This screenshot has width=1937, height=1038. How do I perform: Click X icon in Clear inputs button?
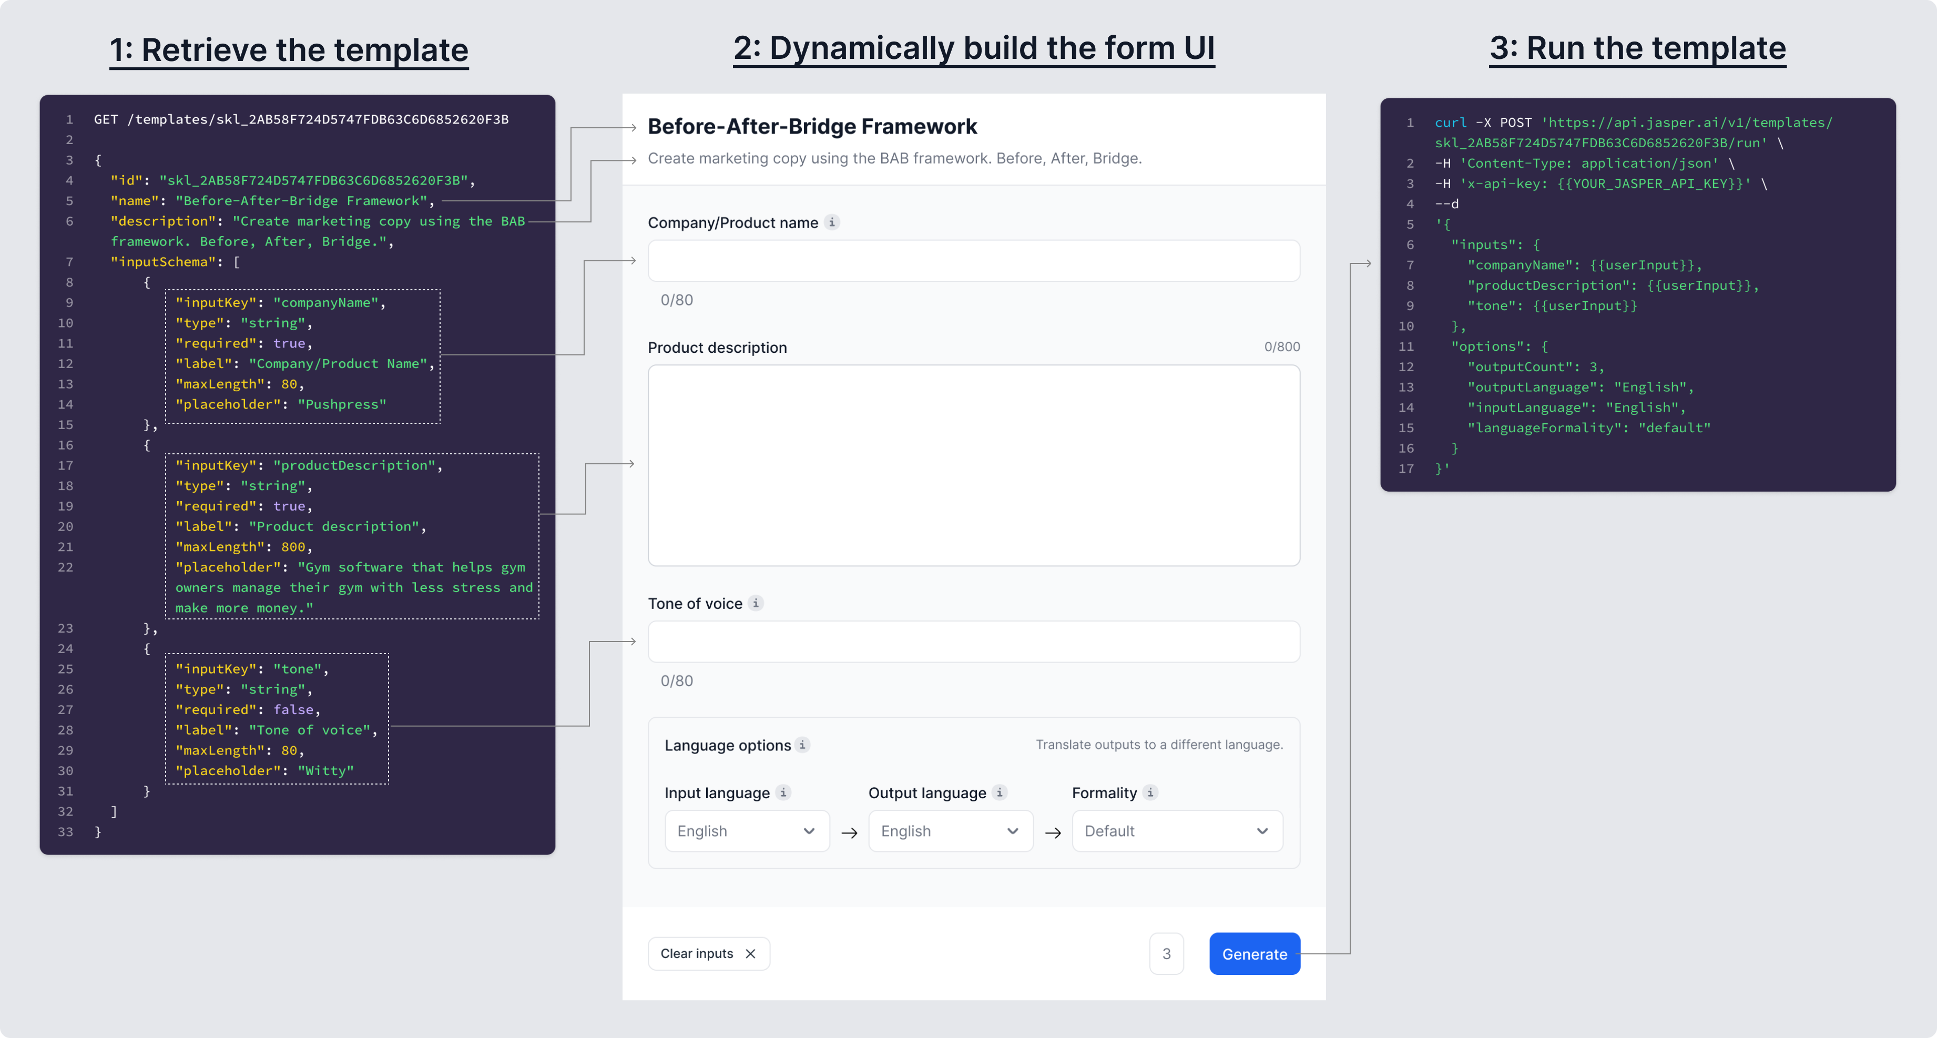[x=750, y=954]
